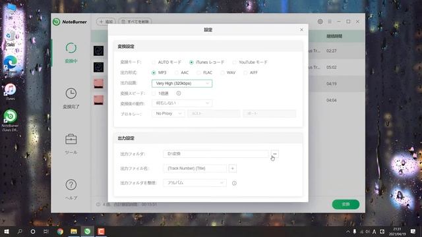Choose FLAC output format

pos(198,73)
